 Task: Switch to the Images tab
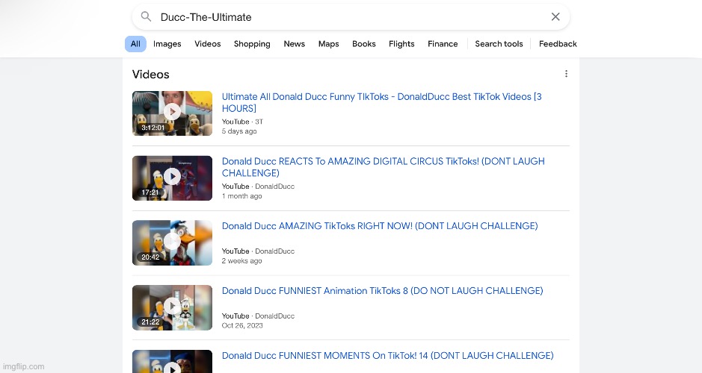[x=167, y=44]
